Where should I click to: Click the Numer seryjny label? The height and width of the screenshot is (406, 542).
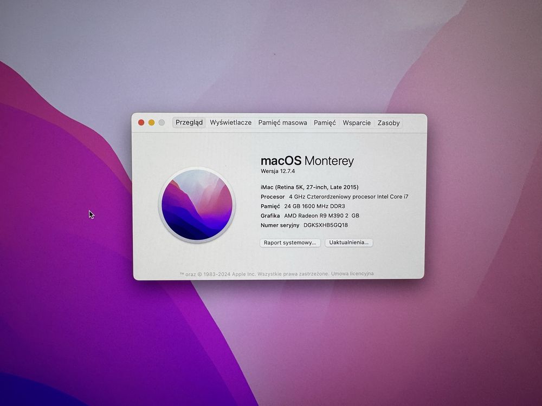point(280,225)
